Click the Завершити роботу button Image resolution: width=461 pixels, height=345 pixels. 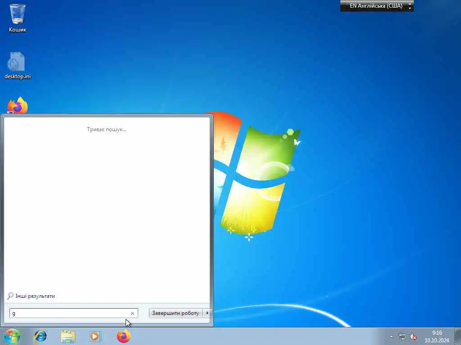click(176, 313)
